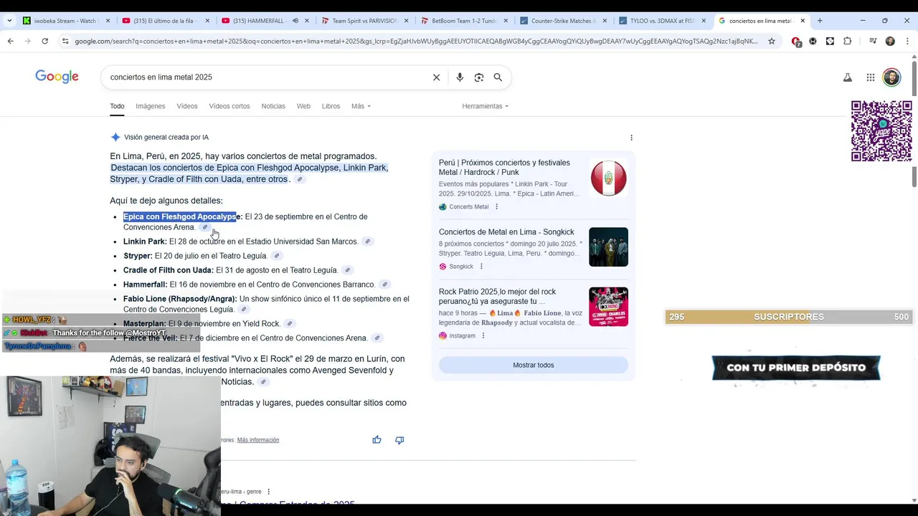Image resolution: width=918 pixels, height=516 pixels.
Task: Click the Peru flag result thumbnail
Action: point(608,178)
